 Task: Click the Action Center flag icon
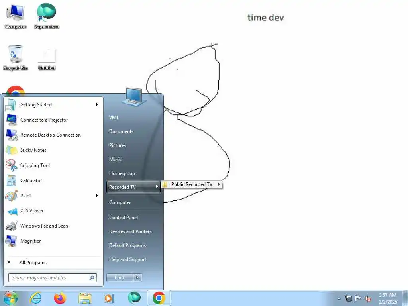pos(358,298)
